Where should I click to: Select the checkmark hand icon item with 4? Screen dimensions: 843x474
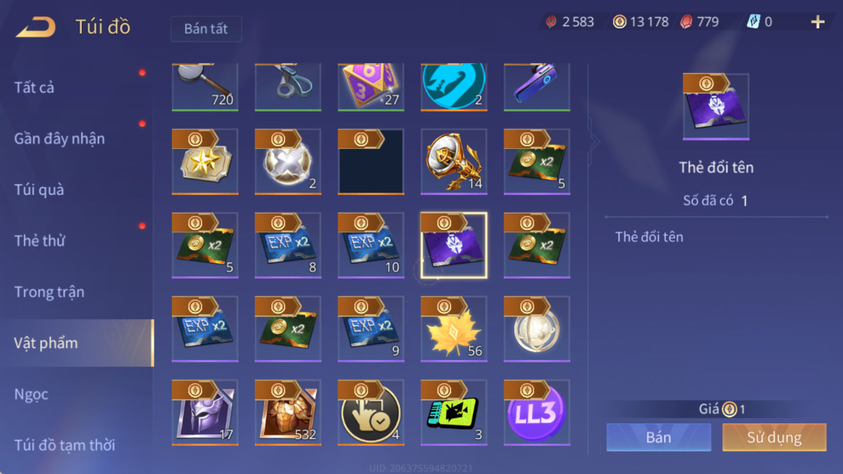point(371,413)
